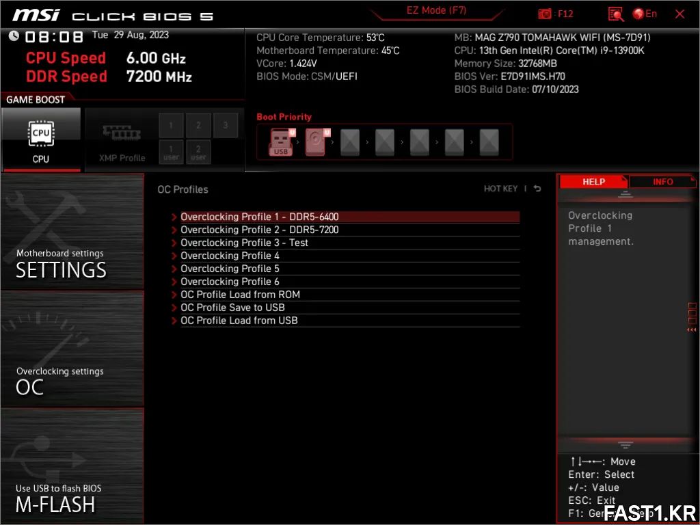This screenshot has width=700, height=525.
Task: Click the BIOS Ver E7D91IMS.H70 text
Action: [x=509, y=77]
